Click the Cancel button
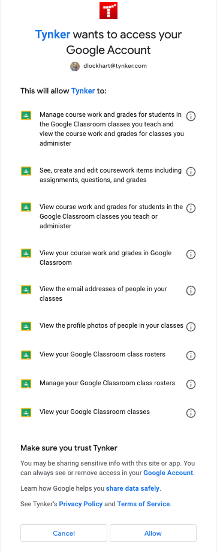 64,533
